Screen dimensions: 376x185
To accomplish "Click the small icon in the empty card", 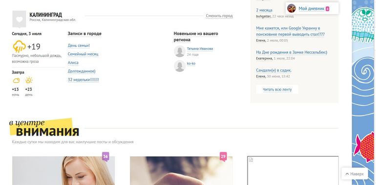I will [x=251, y=160].
